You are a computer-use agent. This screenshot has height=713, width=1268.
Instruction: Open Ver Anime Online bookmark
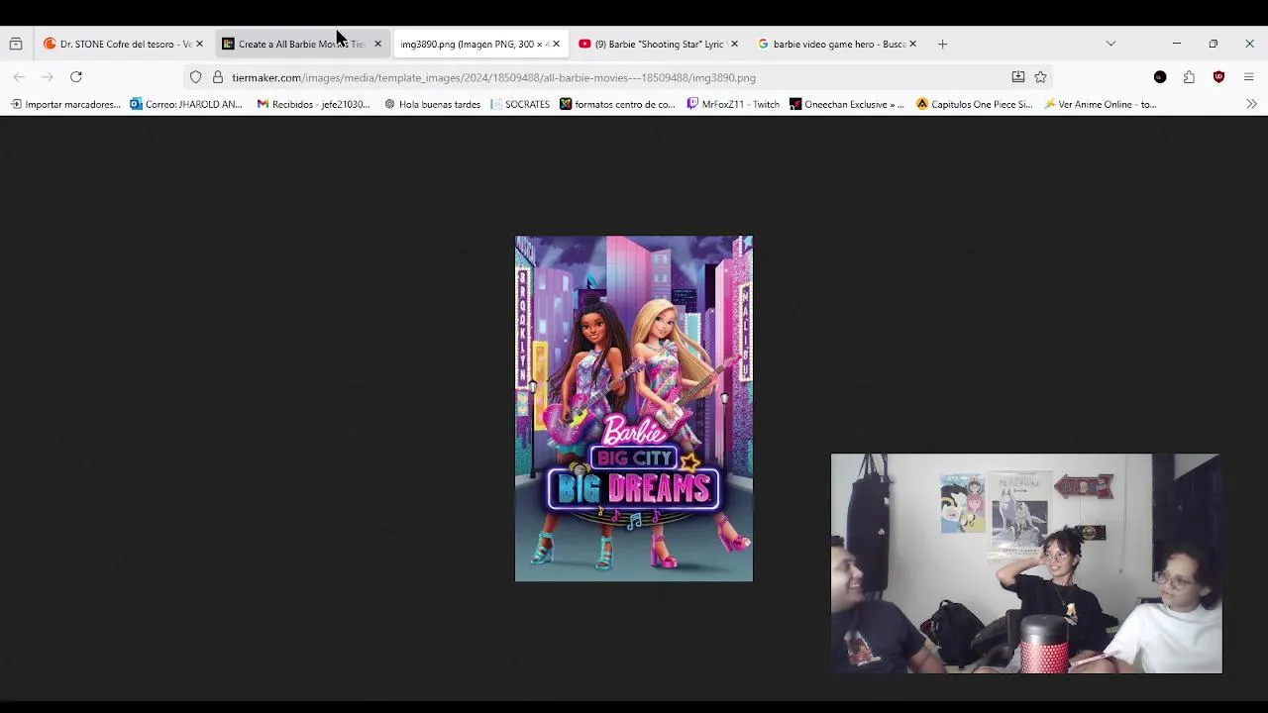point(1101,104)
